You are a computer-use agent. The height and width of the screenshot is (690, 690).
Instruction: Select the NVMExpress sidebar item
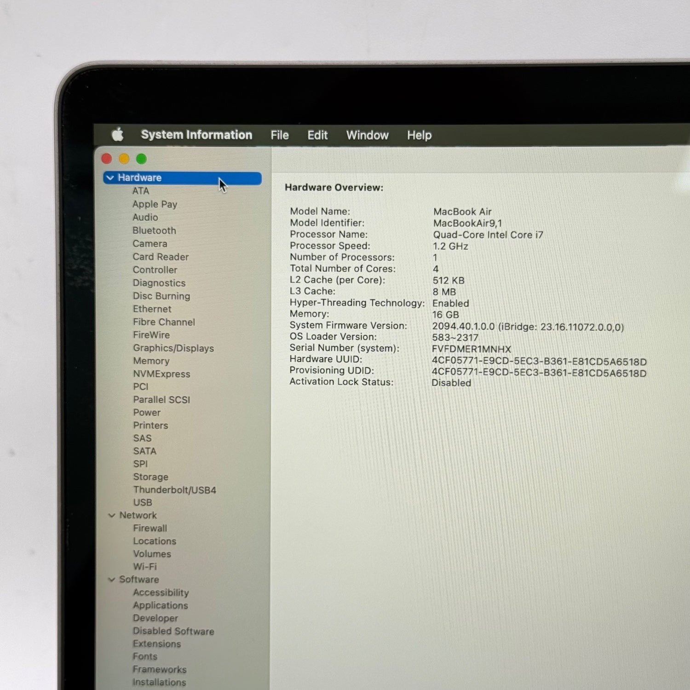[x=161, y=374]
